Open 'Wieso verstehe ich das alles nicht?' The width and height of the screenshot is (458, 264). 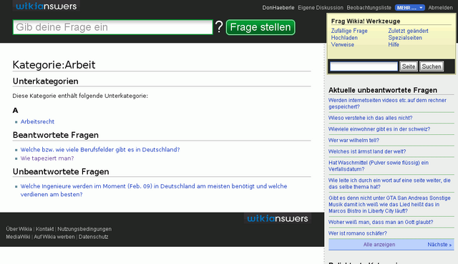point(371,118)
